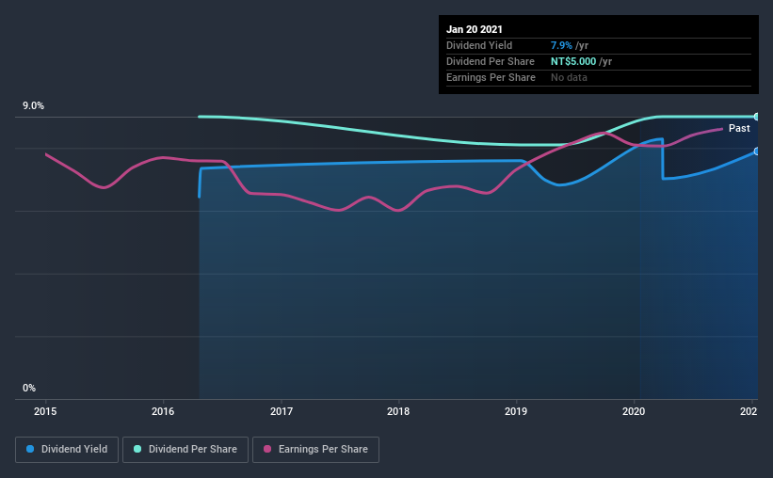Click the pink Earnings Per Share legend dot

point(267,449)
